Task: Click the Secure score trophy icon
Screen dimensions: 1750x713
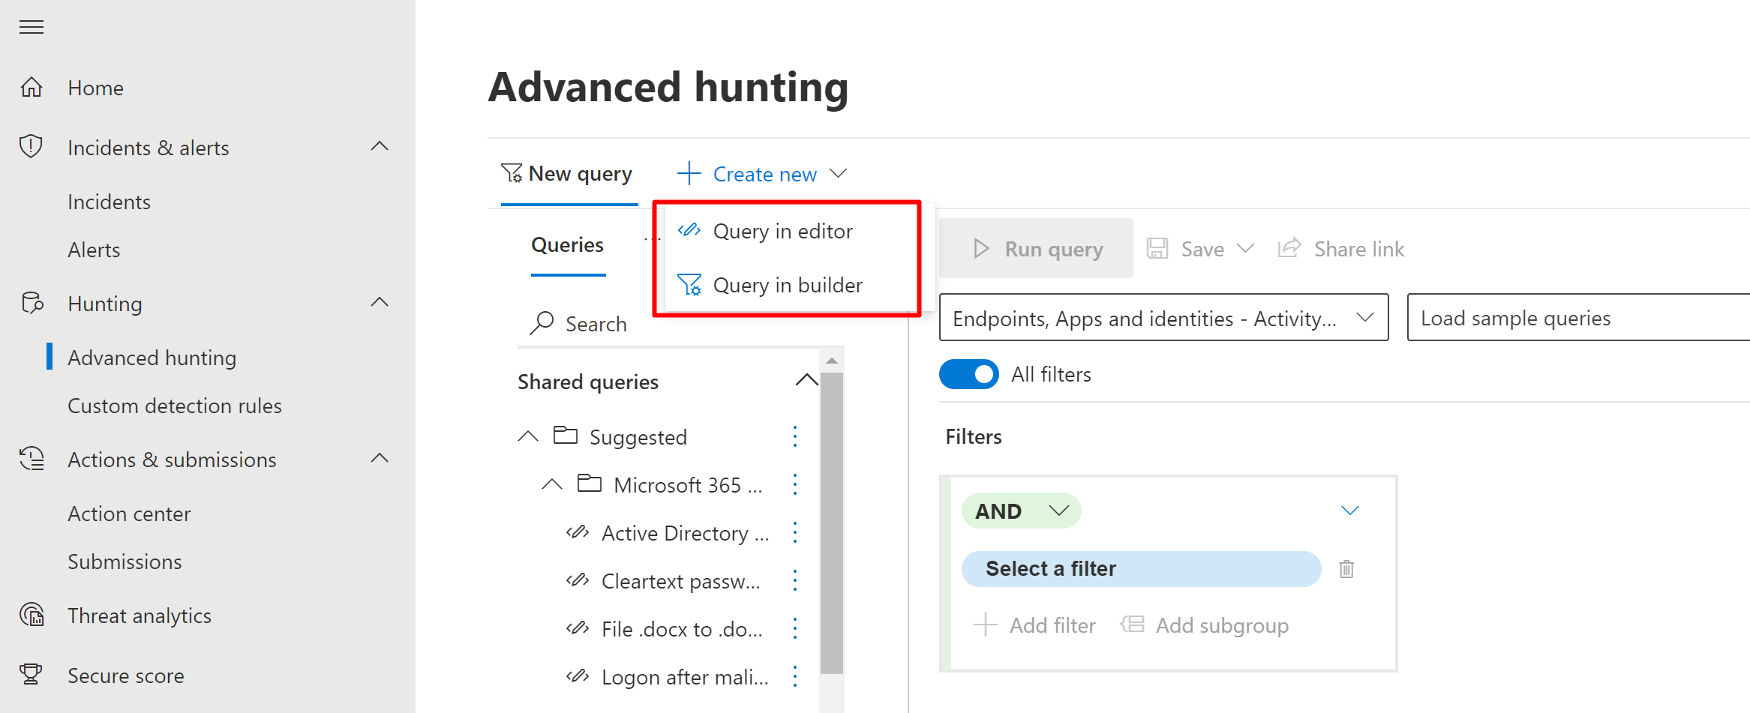Action: tap(32, 675)
